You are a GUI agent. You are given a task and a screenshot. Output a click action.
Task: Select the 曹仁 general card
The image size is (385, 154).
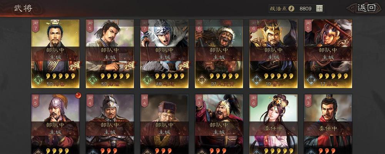(273, 54)
